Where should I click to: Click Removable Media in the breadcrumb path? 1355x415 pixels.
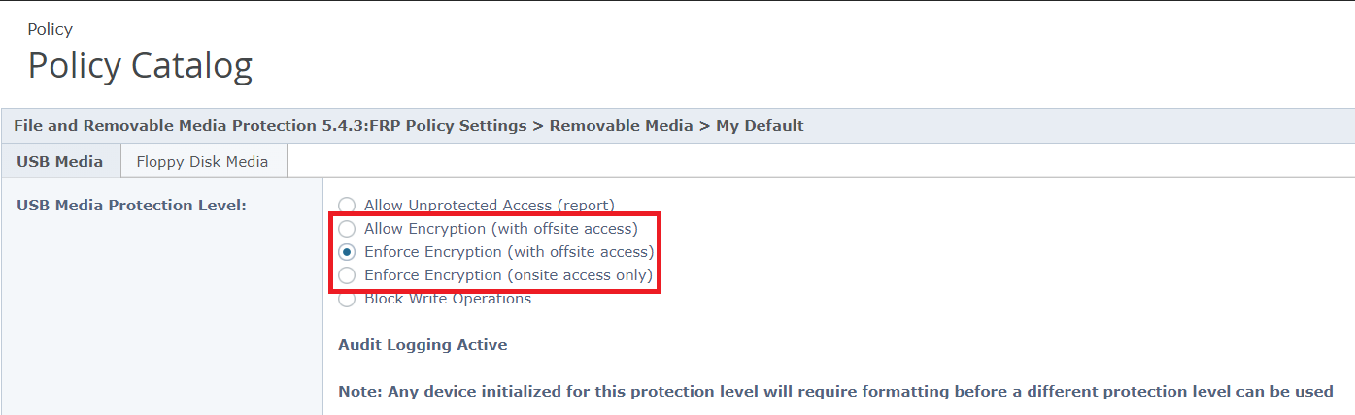point(621,126)
